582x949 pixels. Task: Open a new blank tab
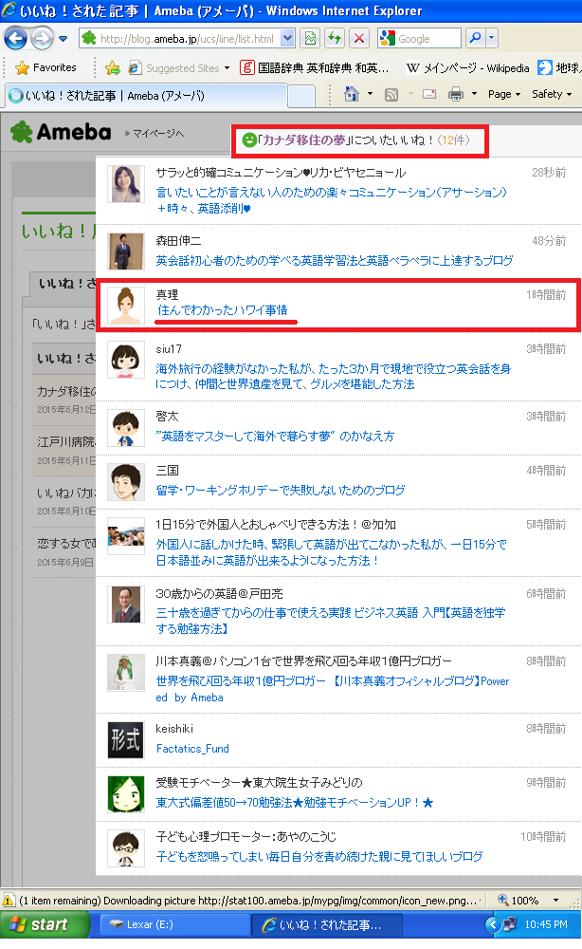(x=301, y=96)
